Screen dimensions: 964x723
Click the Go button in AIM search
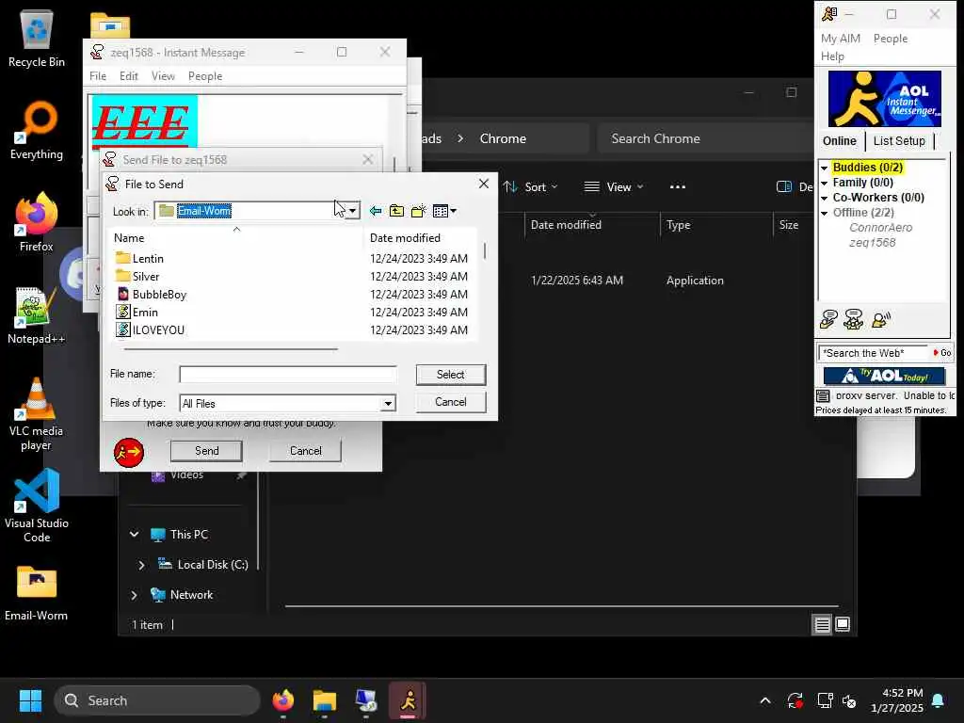point(941,353)
